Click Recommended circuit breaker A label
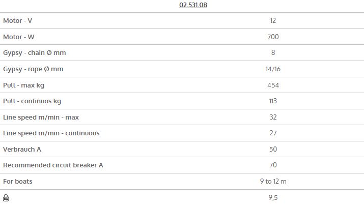Screen dimensions: 364x205 [x=53, y=165]
